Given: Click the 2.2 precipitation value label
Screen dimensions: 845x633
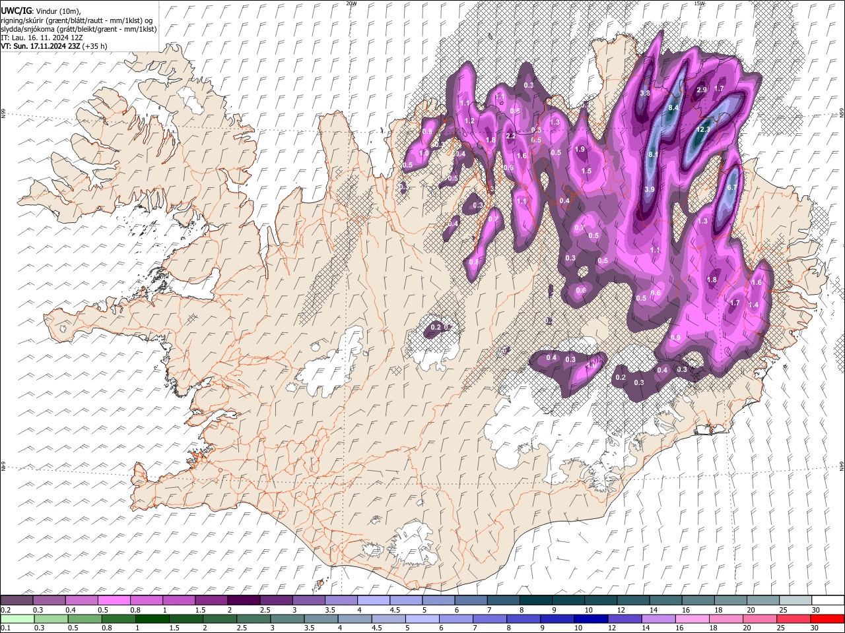Looking at the screenshot, I should [x=510, y=136].
